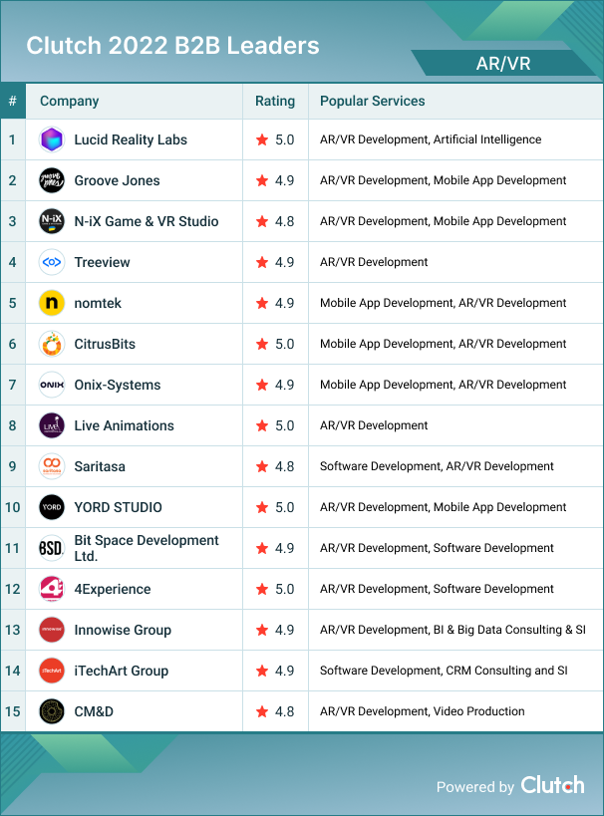The height and width of the screenshot is (816, 604).
Task: Click the 4.9 rating for iTechArt Group
Action: tap(285, 671)
